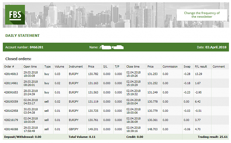Click the 'Order #' column header
The image size is (231, 143).
pos(9,67)
